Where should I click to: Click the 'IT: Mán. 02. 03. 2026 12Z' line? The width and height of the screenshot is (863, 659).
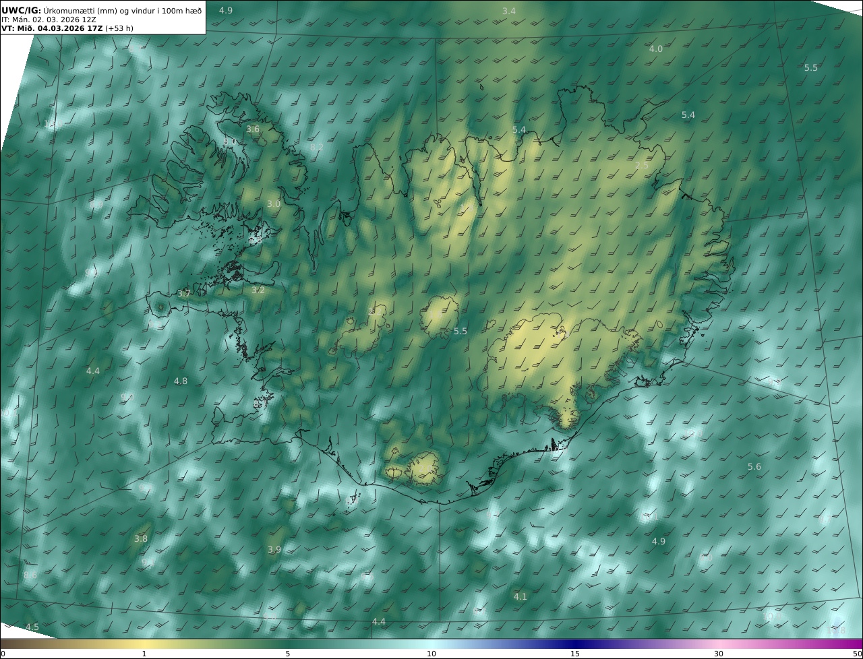click(49, 20)
